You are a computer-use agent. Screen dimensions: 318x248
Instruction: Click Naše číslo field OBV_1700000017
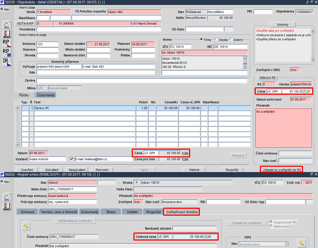pos(73,189)
